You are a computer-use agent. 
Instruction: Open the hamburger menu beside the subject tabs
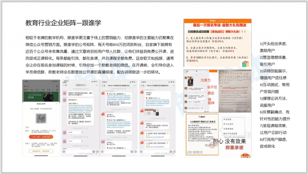tap(57, 90)
